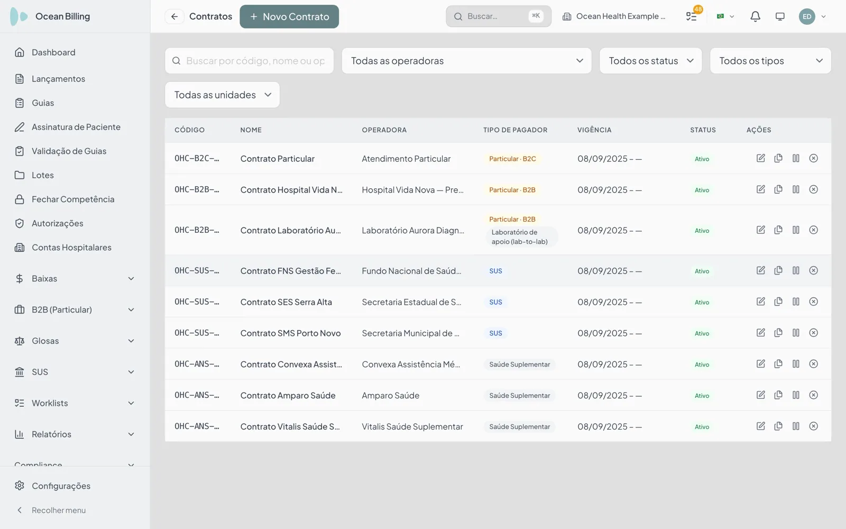Edit the Contrato Hospital Vida Nova row
The width and height of the screenshot is (846, 529).
point(760,189)
